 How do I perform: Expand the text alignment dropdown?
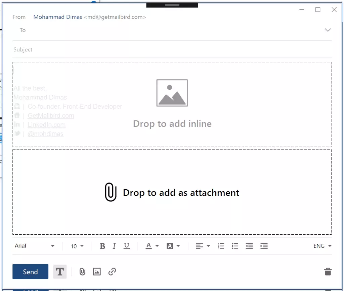coord(203,246)
